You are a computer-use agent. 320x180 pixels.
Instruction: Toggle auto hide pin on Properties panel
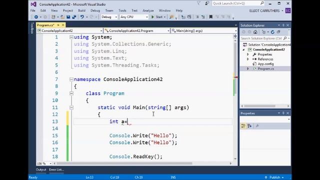pos(283,113)
